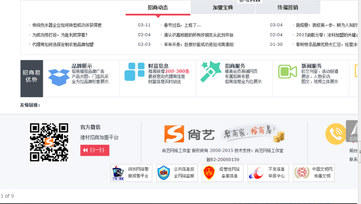Open the 深圳网络警察报警平台 badge
Screen dimensions: 361x204
(131, 173)
